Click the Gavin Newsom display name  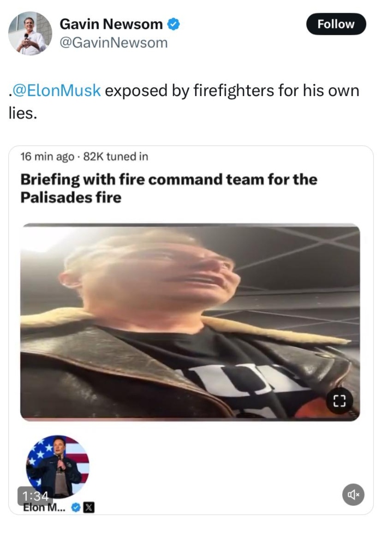[111, 24]
